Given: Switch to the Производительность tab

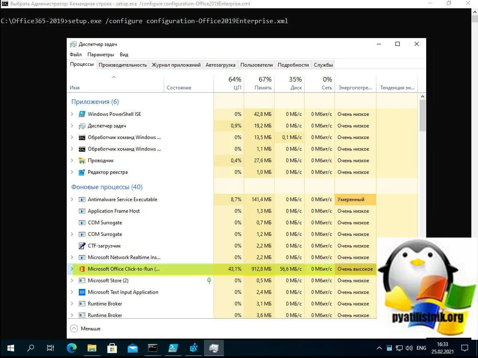Looking at the screenshot, I should point(123,65).
